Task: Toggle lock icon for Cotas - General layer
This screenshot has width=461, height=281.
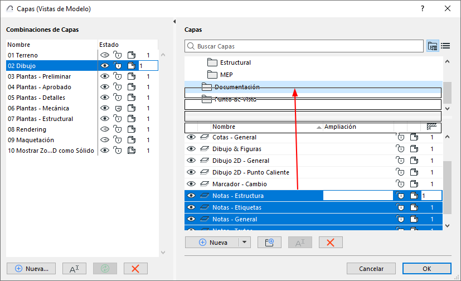Action: (x=400, y=137)
